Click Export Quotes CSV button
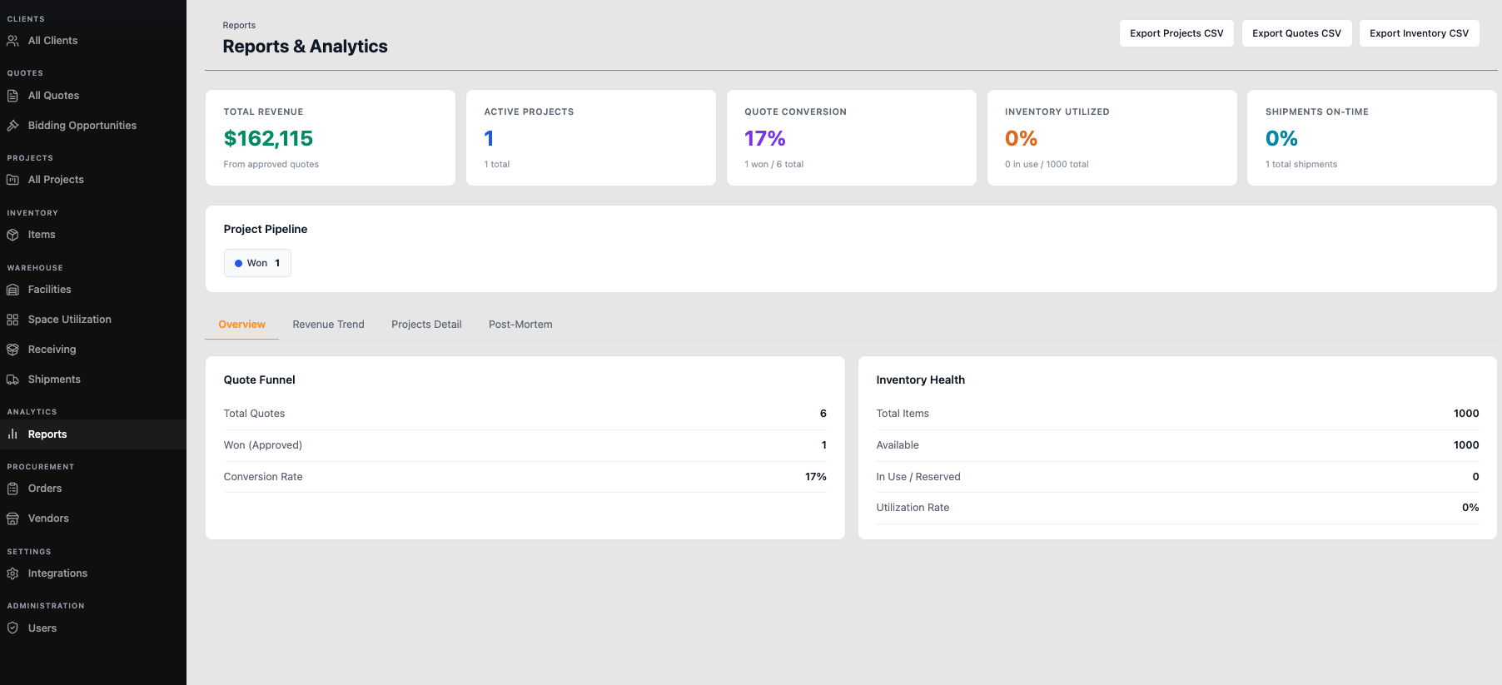Screen dimensions: 1502x685 (1296, 33)
